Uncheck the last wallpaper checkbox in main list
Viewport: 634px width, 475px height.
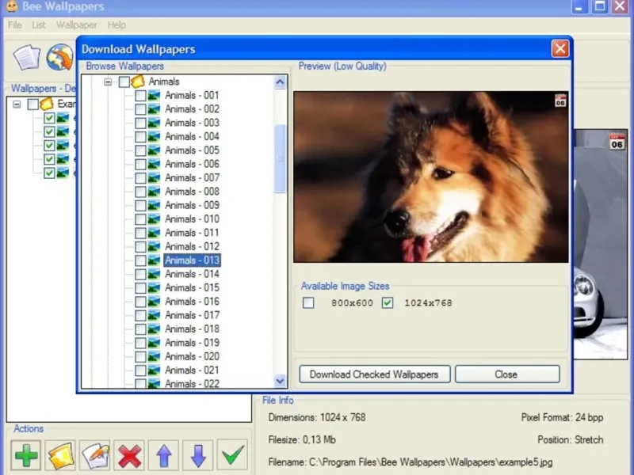point(49,173)
